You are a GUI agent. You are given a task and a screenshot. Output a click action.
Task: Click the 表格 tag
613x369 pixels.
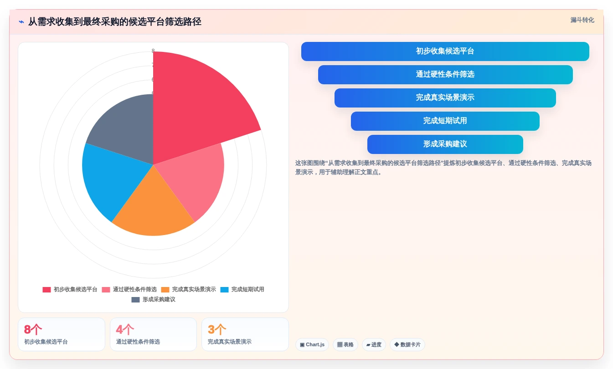click(345, 345)
